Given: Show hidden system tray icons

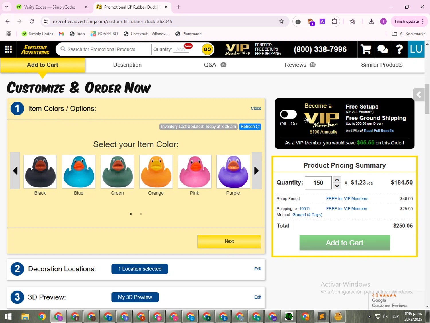Looking at the screenshot, I should [369, 316].
